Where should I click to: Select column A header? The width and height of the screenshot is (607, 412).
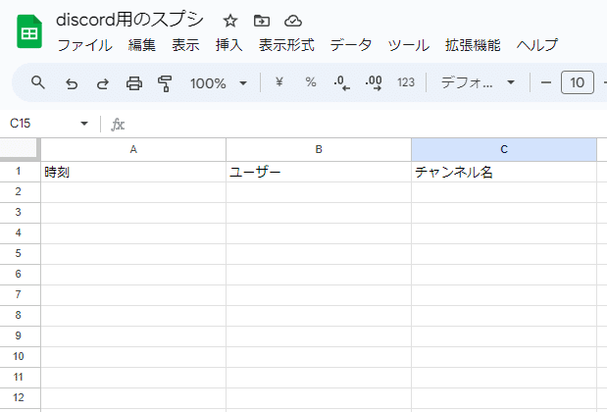(x=133, y=149)
